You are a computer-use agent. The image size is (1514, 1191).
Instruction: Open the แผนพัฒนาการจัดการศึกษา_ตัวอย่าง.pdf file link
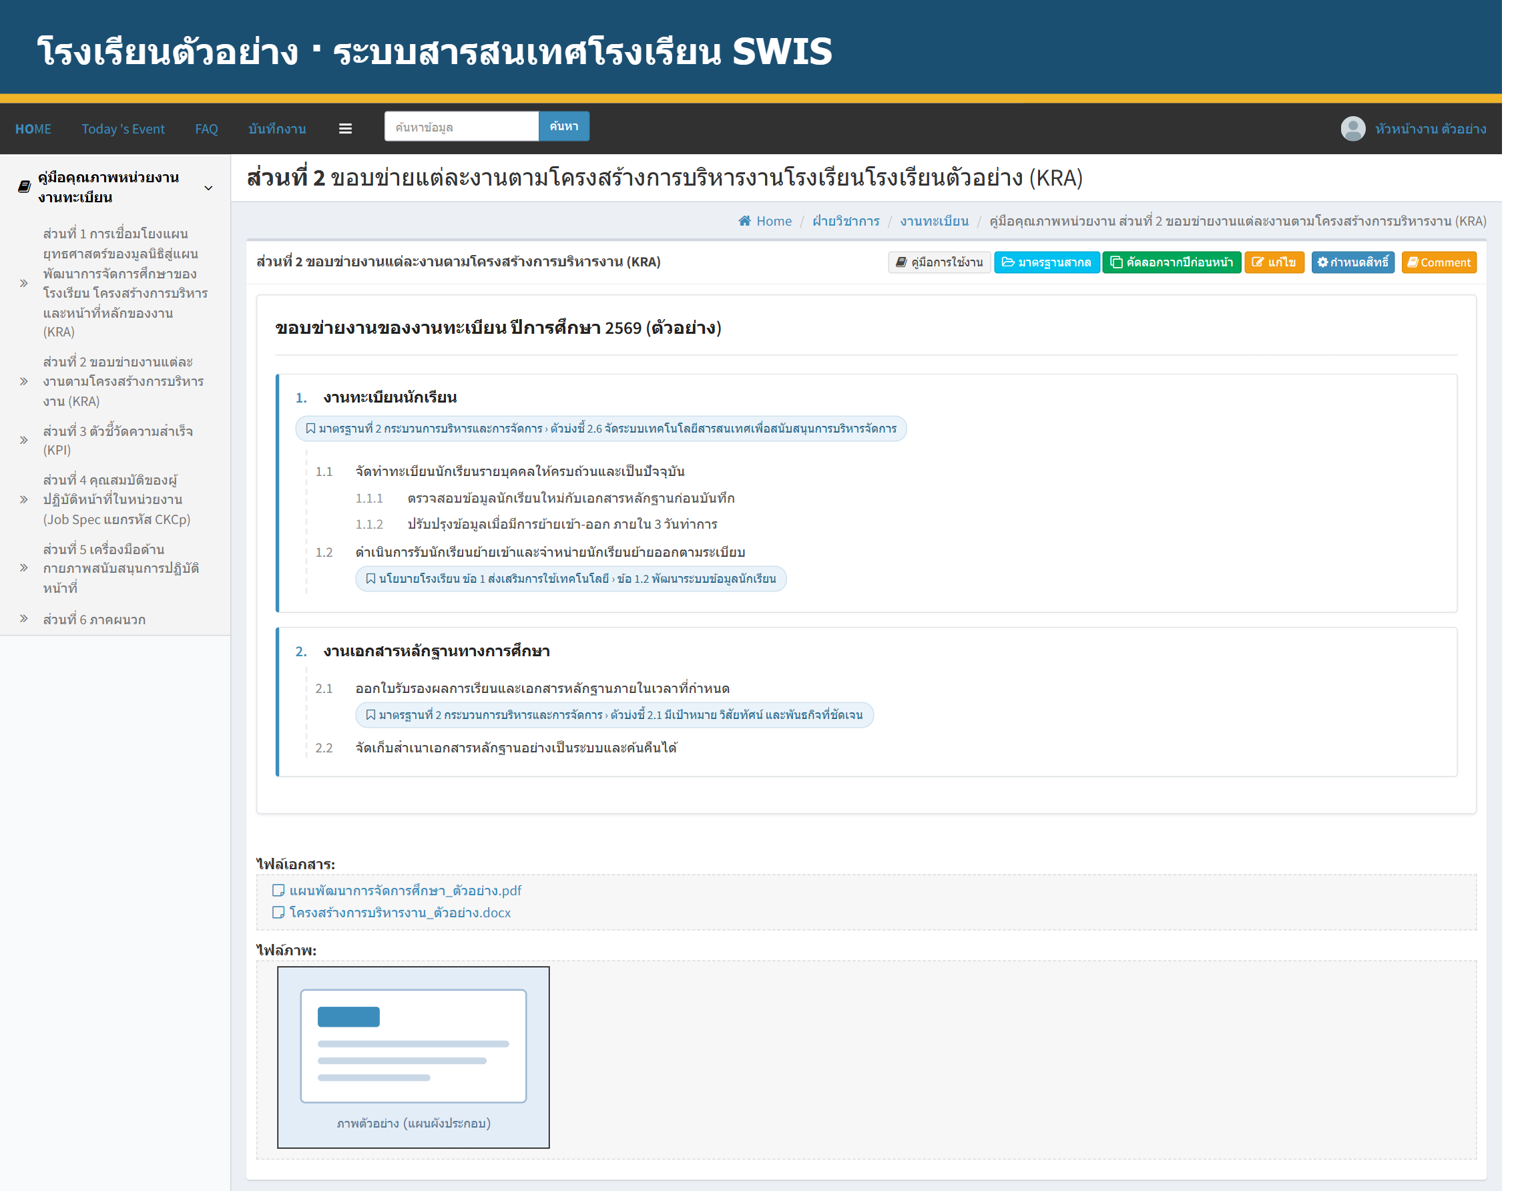405,891
